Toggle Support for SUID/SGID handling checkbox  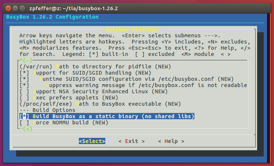24,73
